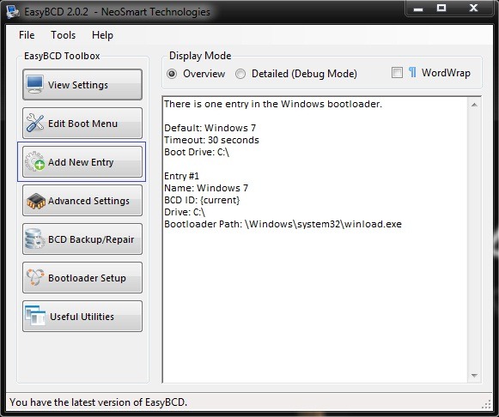Image resolution: width=499 pixels, height=417 pixels.
Task: Click 'There is one entry' first line
Action: (x=273, y=104)
